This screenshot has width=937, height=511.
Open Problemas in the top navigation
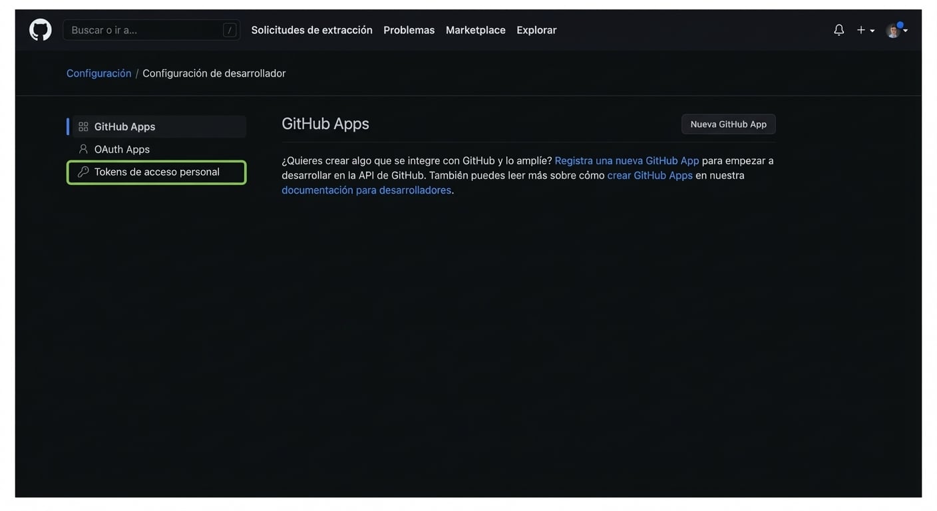[409, 30]
